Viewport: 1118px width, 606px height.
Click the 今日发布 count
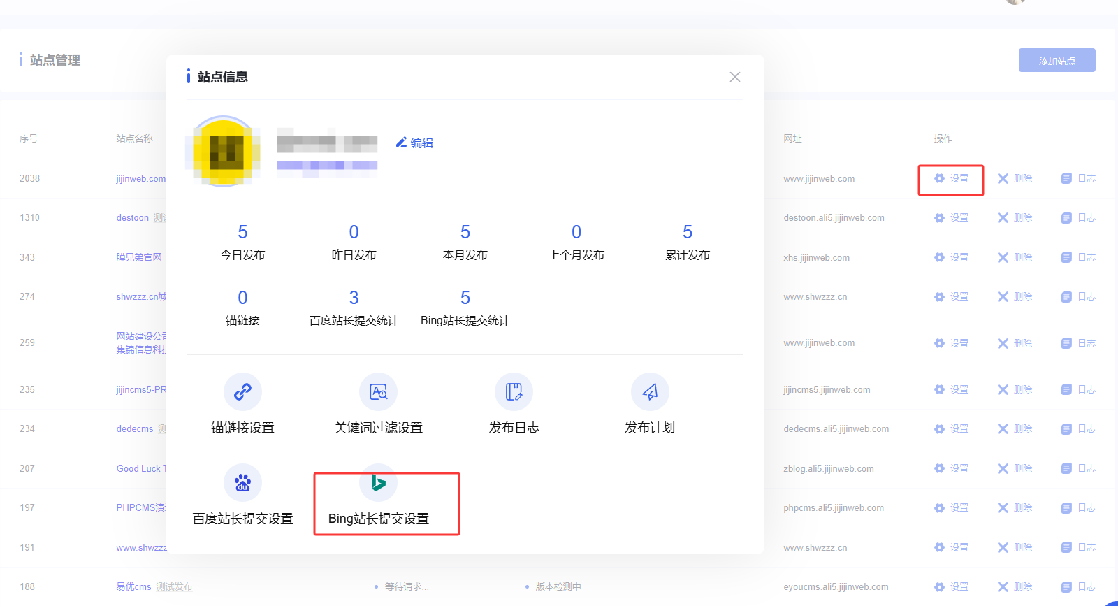[242, 232]
